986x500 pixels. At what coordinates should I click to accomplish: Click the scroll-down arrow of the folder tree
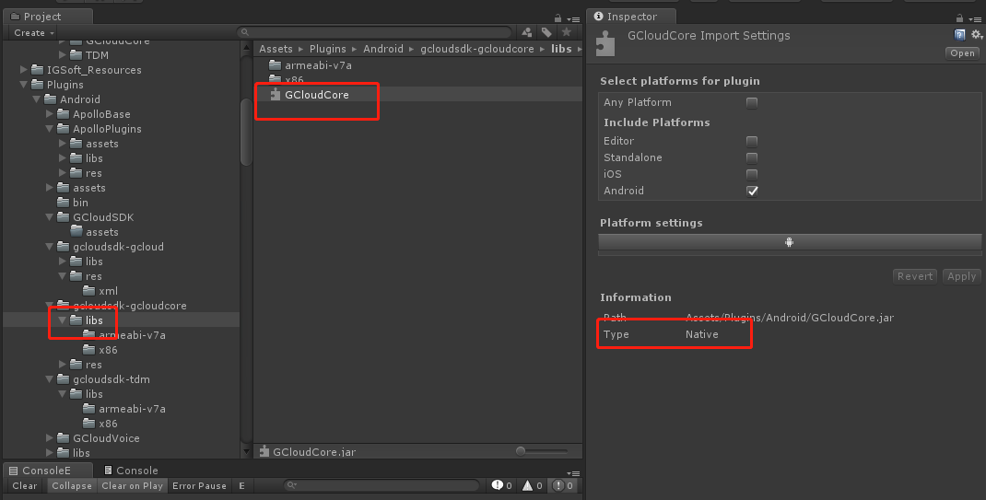(246, 451)
